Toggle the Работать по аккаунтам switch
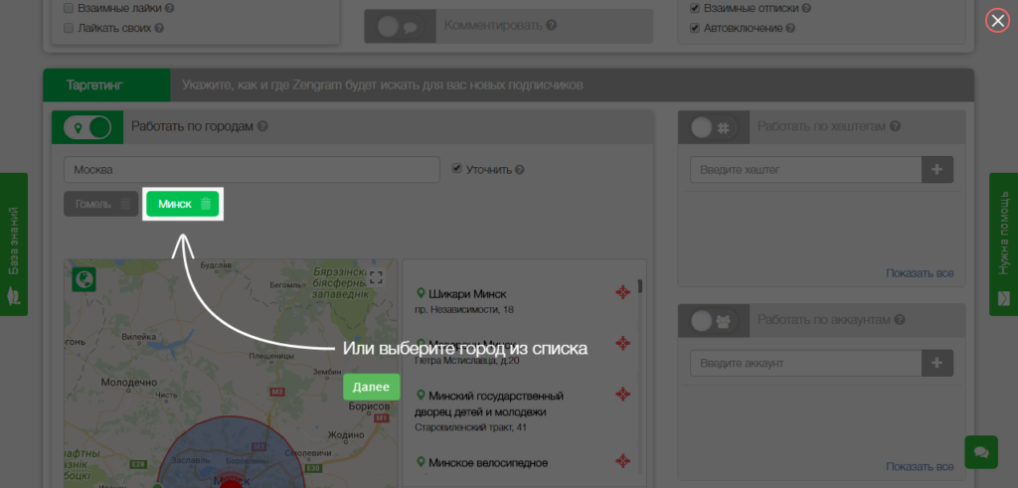 pos(714,321)
